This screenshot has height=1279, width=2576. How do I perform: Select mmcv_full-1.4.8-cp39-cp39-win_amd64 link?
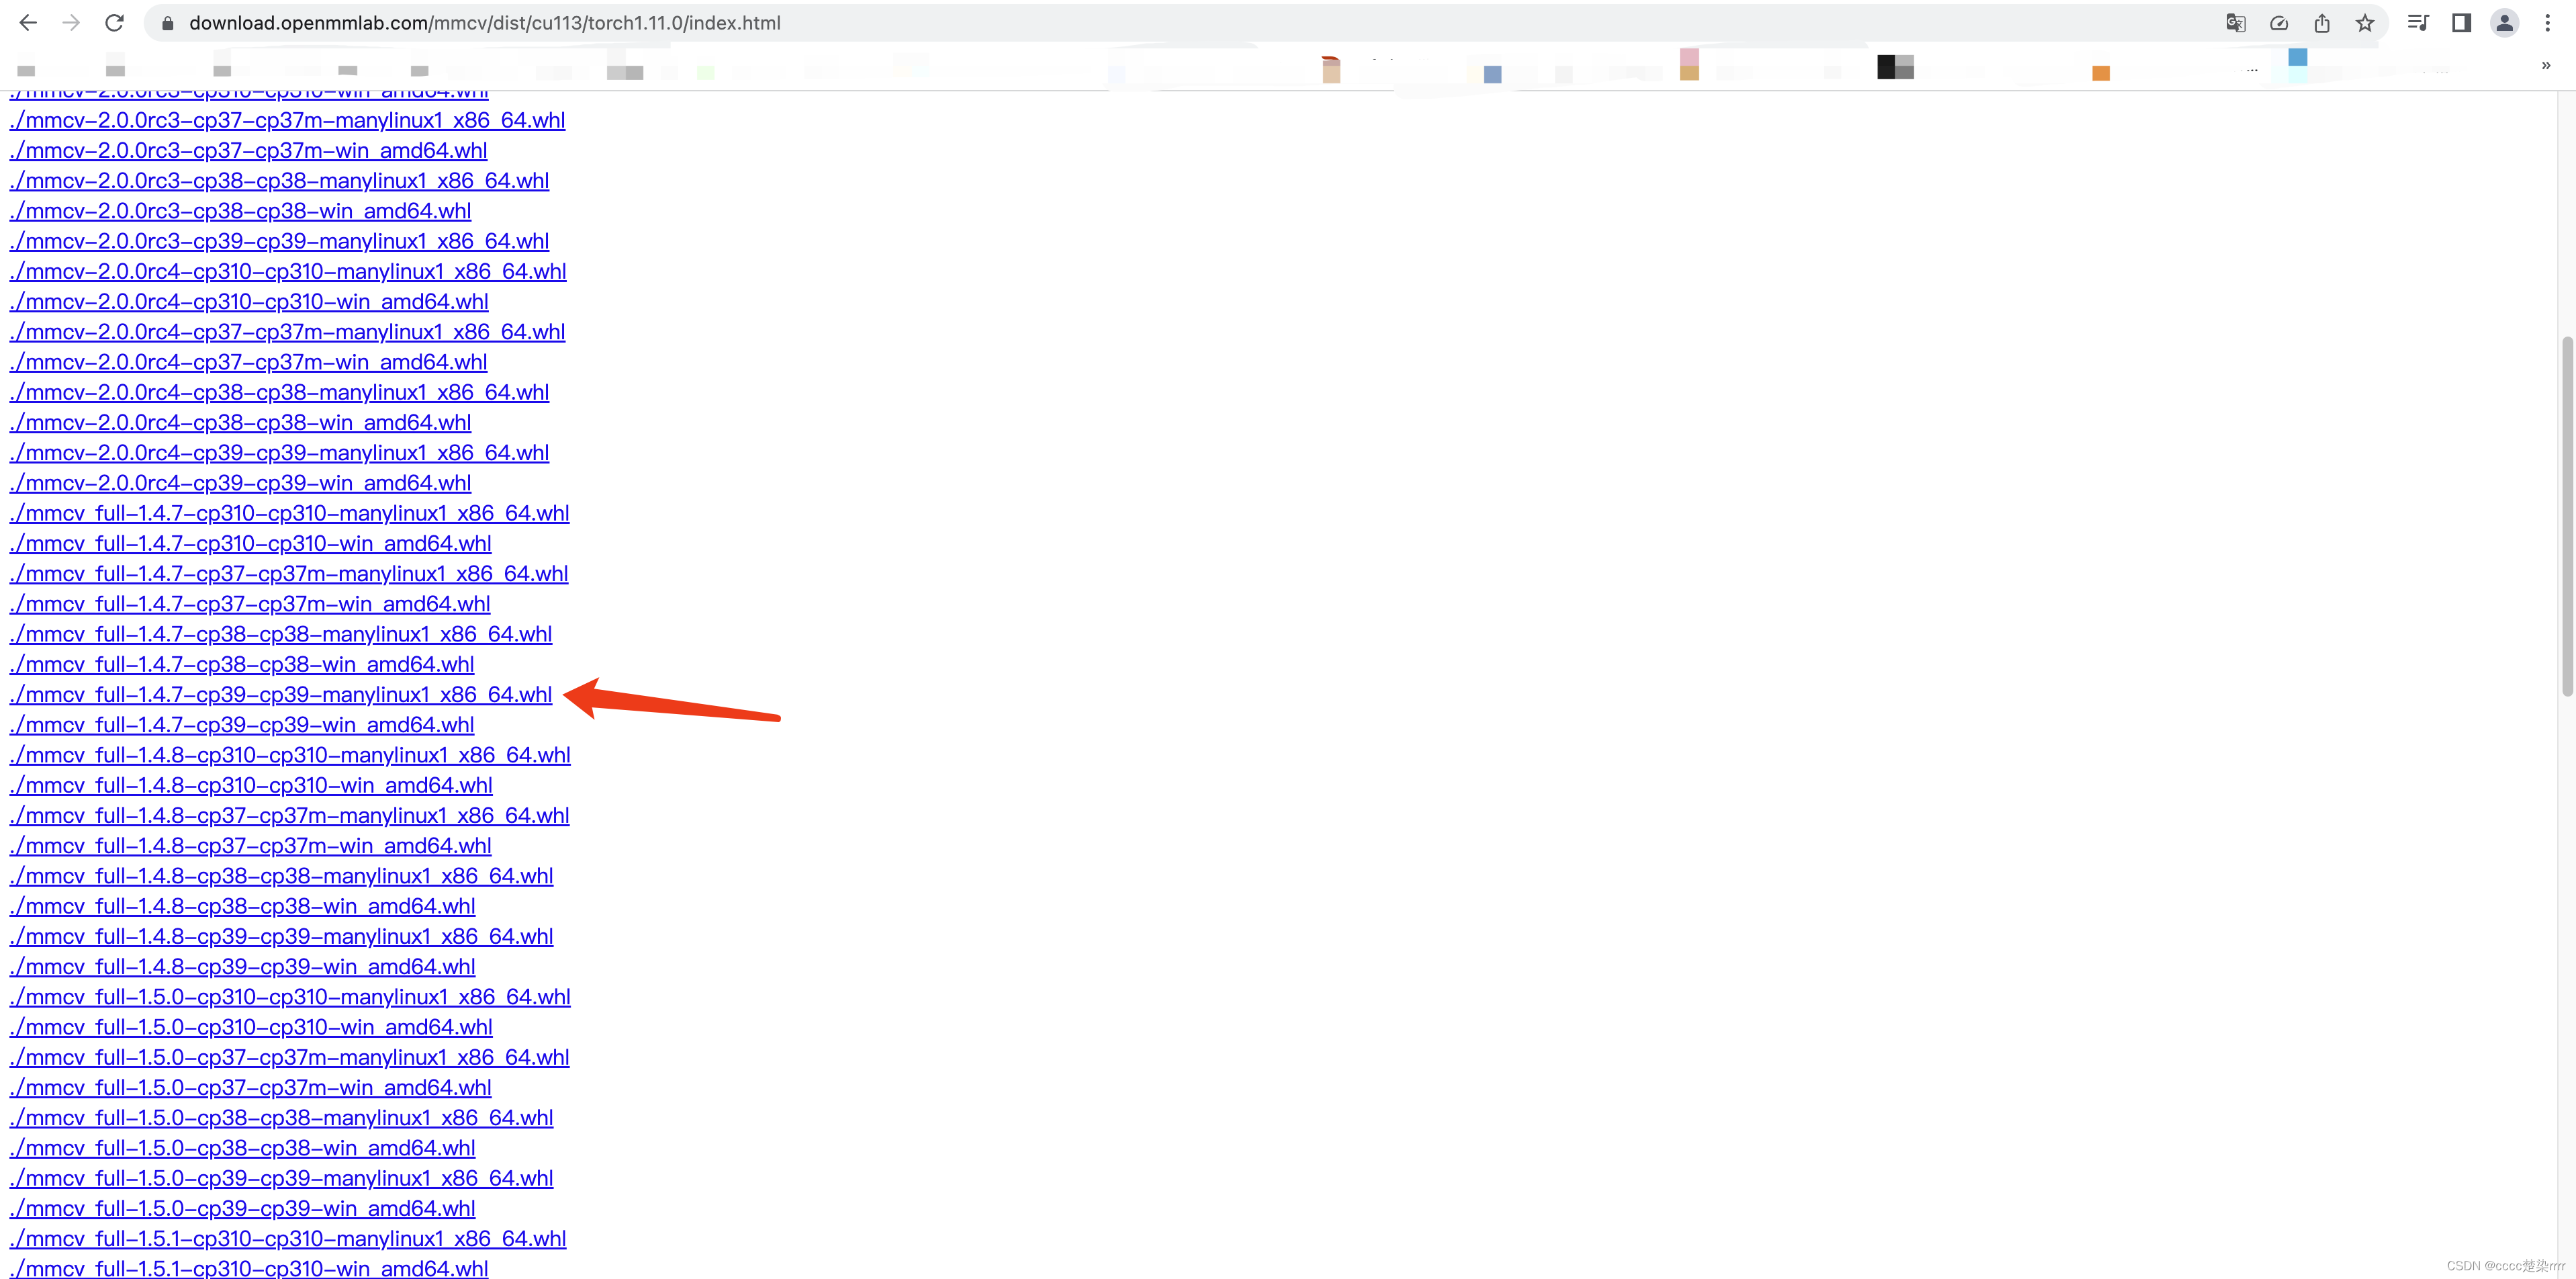click(243, 967)
